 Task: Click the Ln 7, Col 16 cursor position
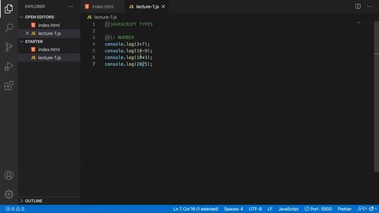195,209
